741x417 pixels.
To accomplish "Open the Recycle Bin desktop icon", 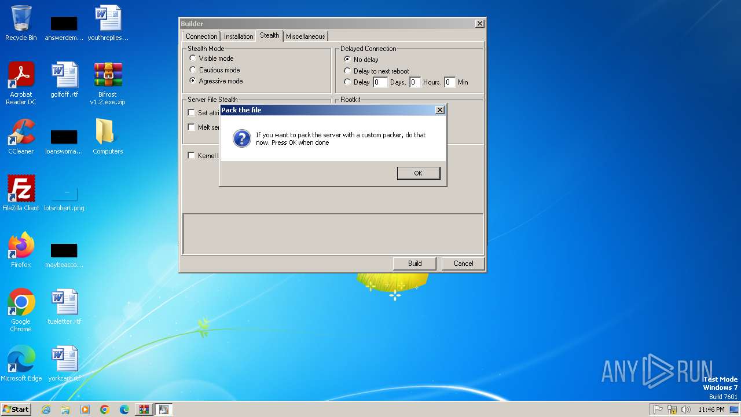I will pyautogui.click(x=21, y=23).
